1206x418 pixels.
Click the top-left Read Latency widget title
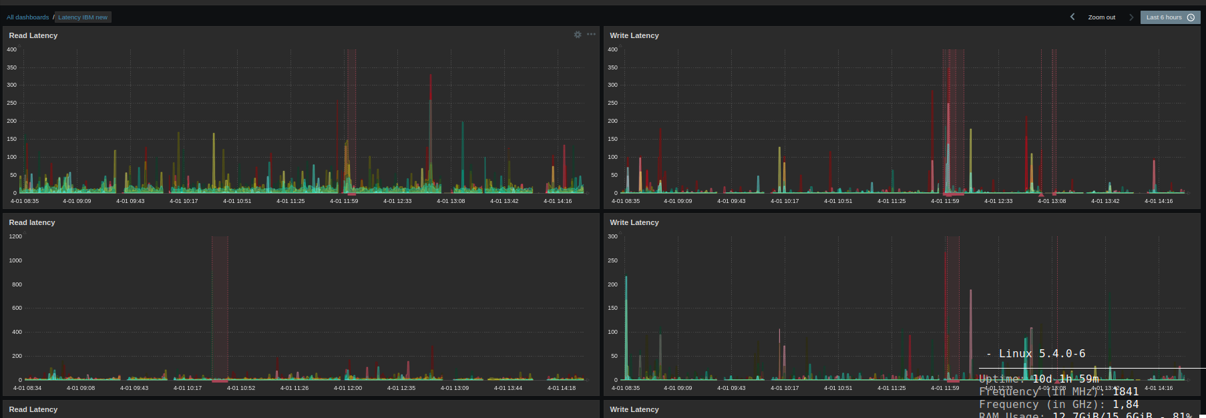tap(33, 35)
